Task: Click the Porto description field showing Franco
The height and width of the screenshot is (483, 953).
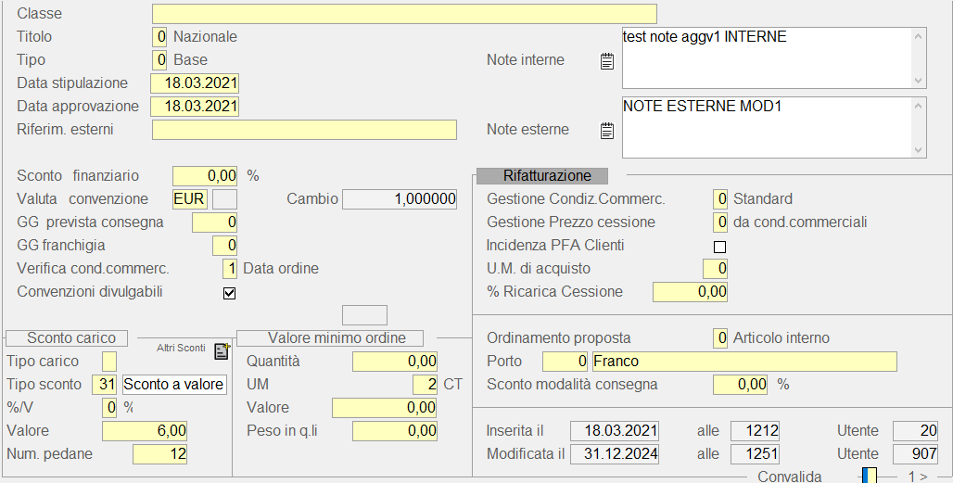Action: tap(743, 362)
